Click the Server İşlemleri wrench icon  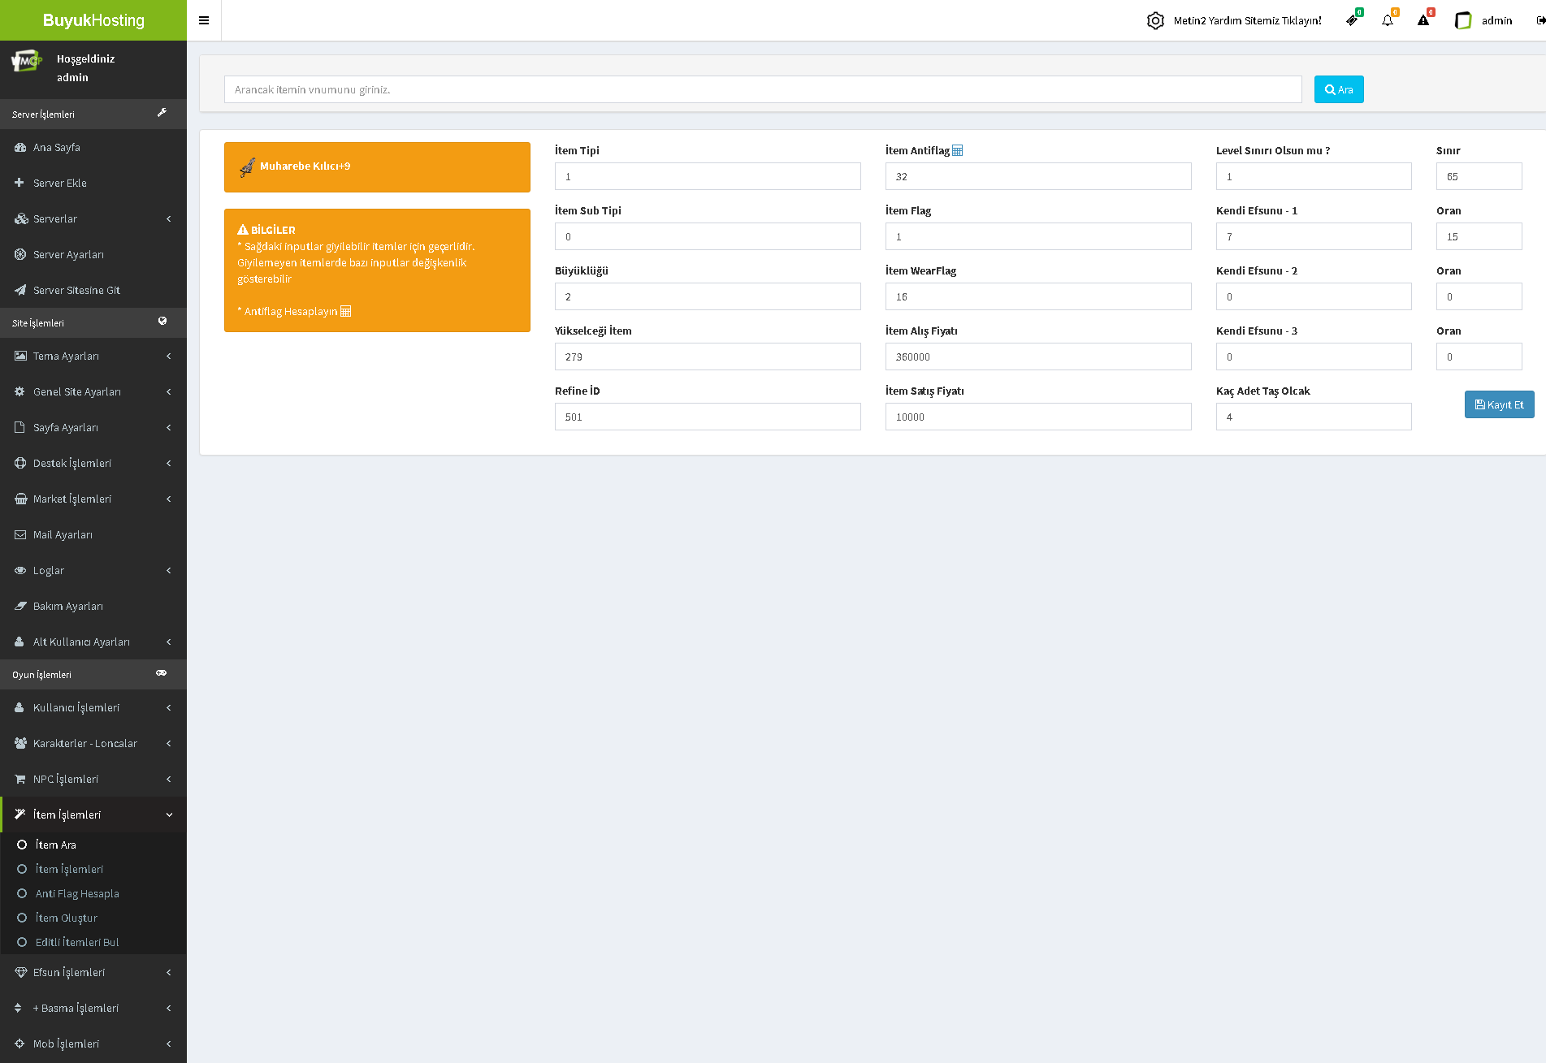coord(162,114)
